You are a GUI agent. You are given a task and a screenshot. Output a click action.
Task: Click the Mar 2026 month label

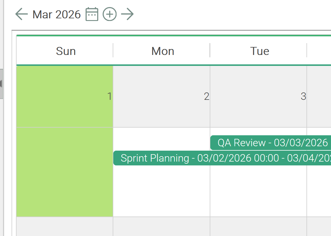pos(56,14)
